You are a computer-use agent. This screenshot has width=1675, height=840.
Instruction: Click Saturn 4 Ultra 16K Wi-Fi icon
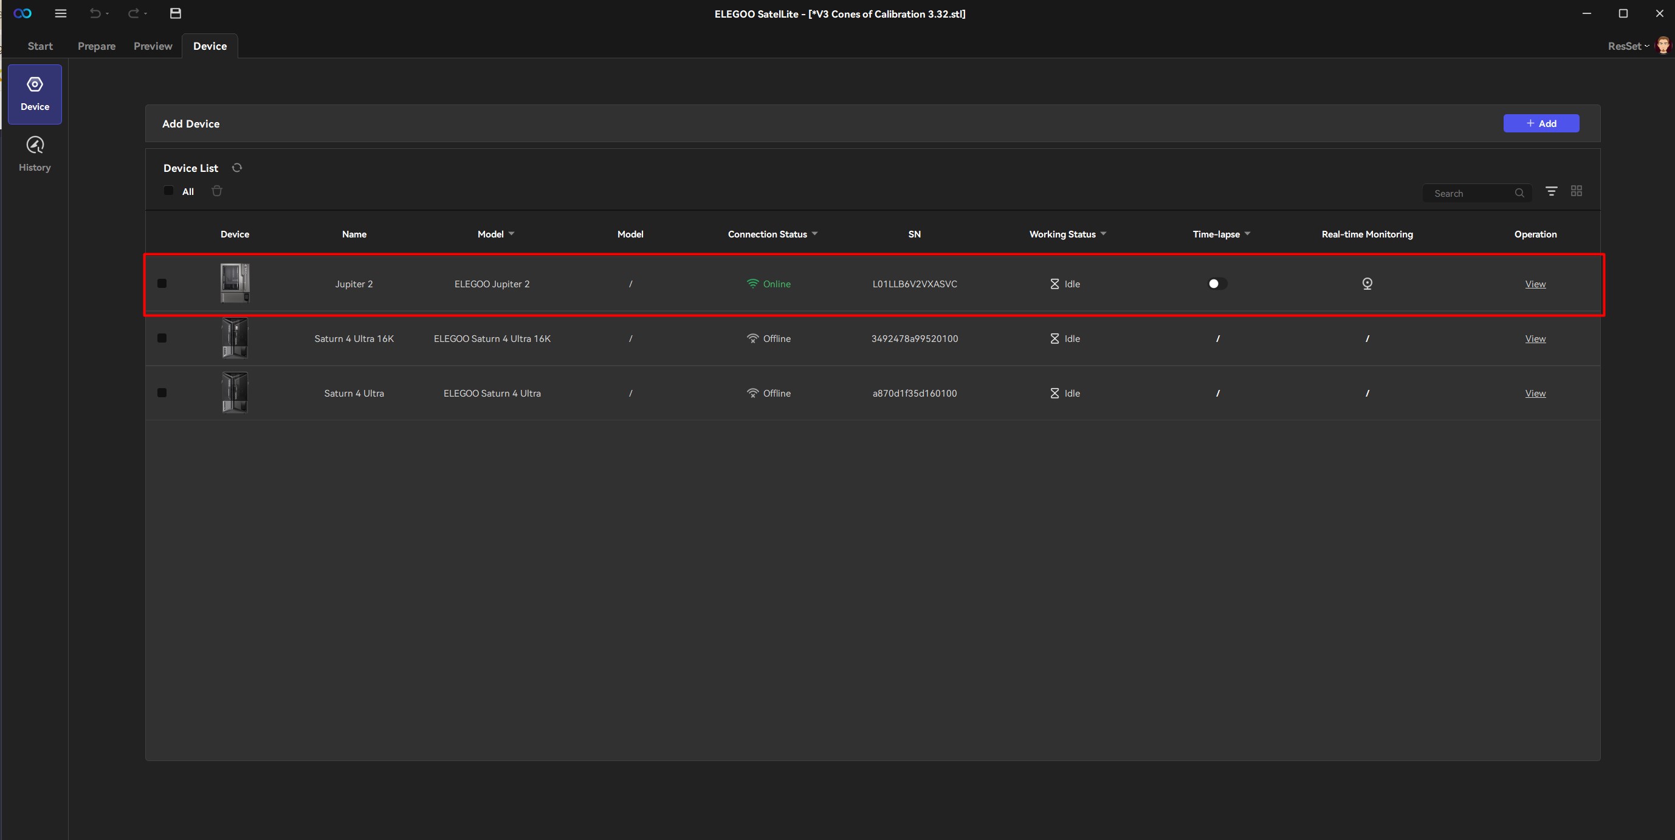[x=752, y=338]
